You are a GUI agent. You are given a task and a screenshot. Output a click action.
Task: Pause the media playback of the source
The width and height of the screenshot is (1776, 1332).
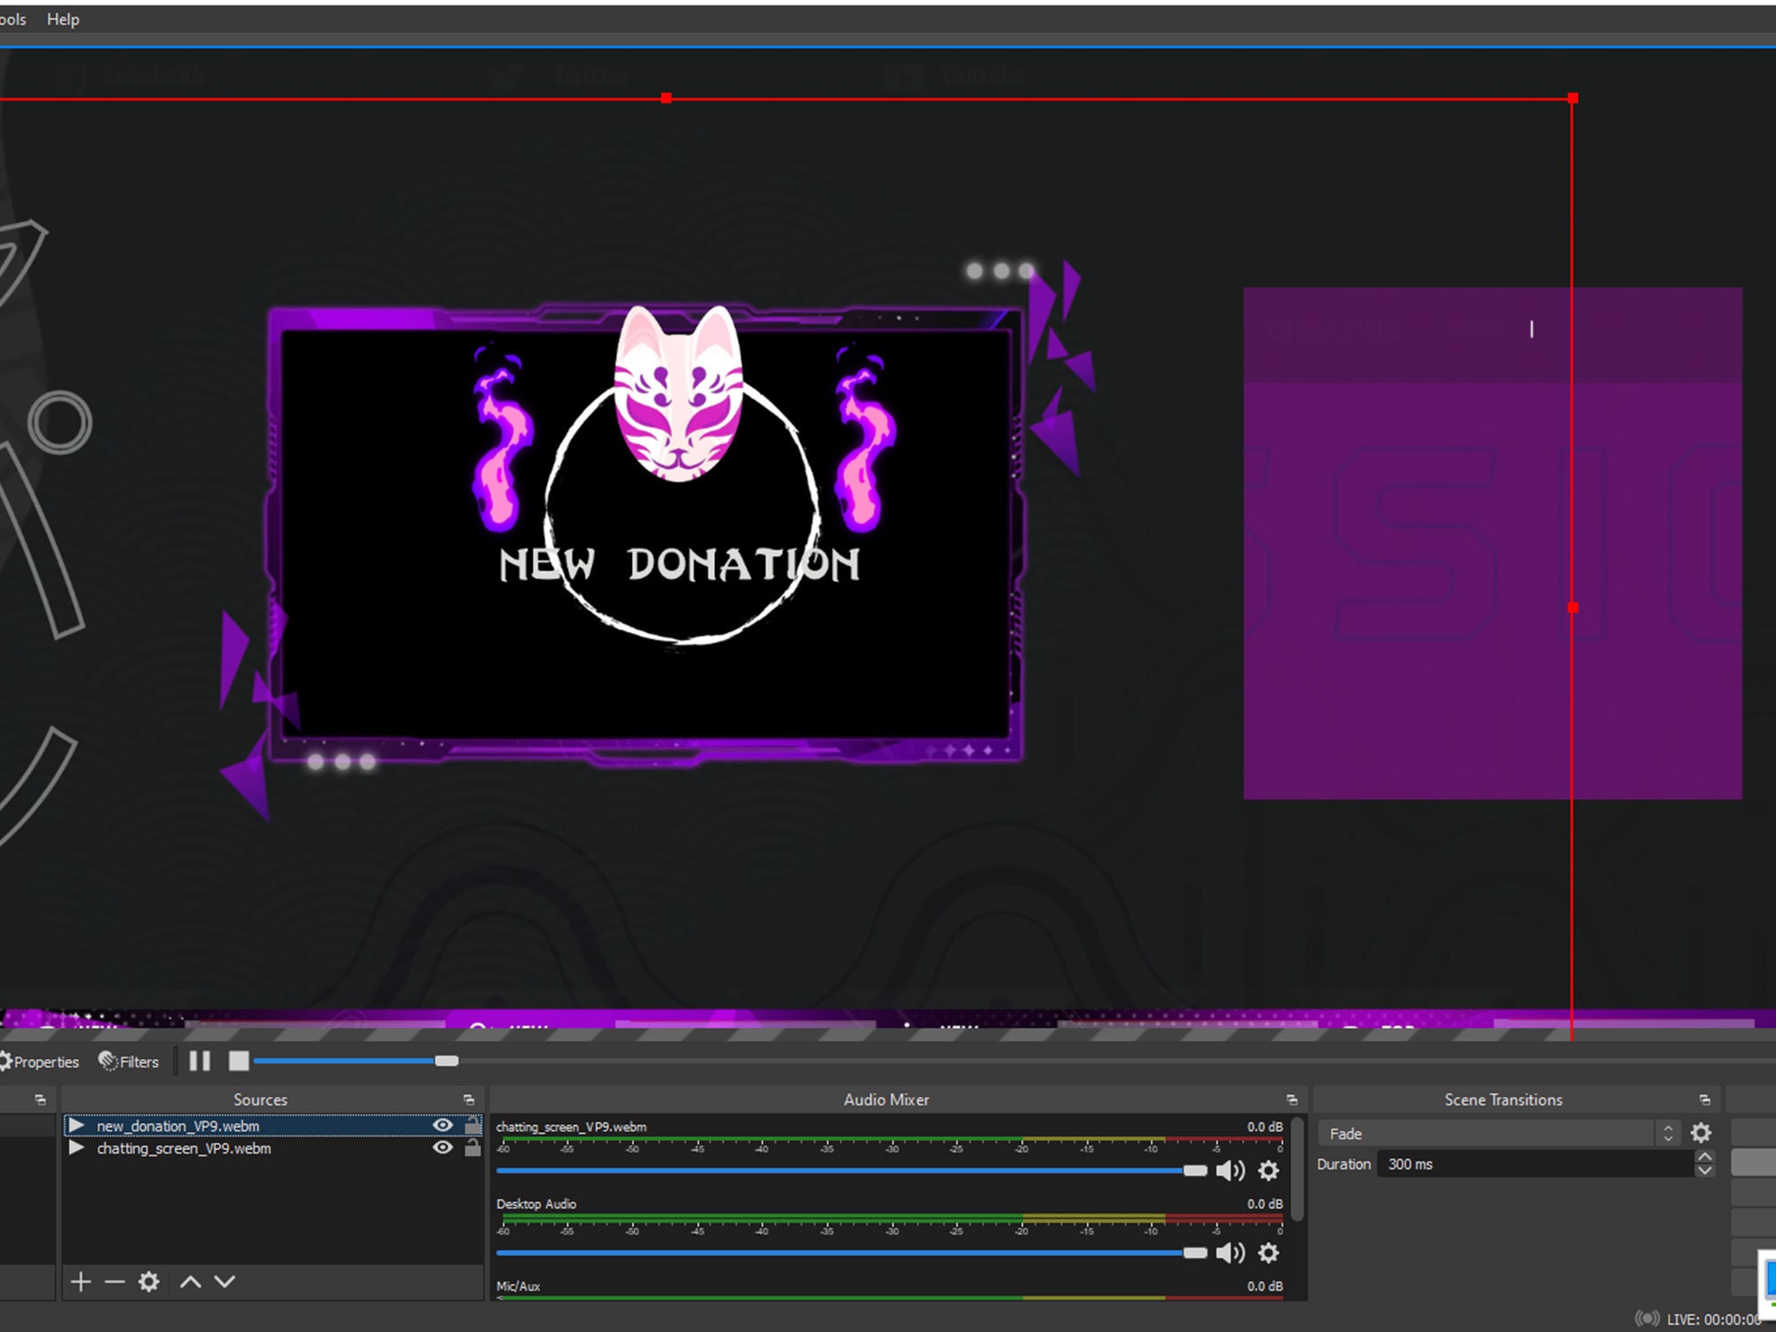pyautogui.click(x=200, y=1060)
